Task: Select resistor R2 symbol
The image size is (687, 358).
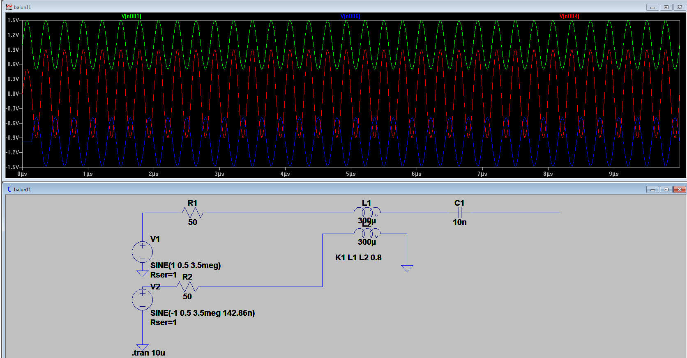Action: tap(187, 287)
